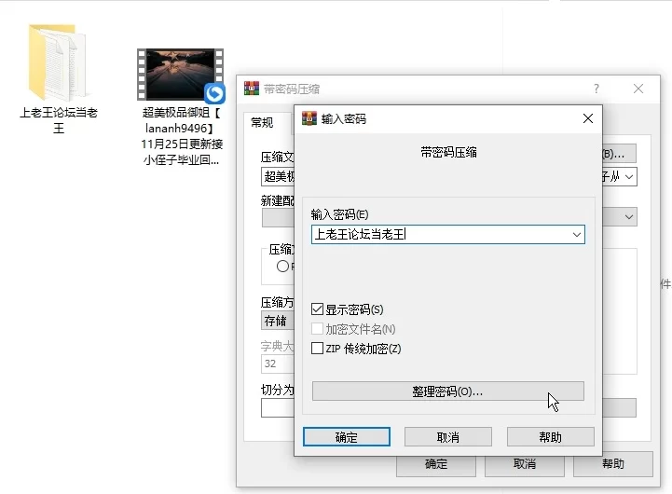Screen dimensions: 672x494
Task: Click the dictionary size field showing 32
Action: click(278, 364)
